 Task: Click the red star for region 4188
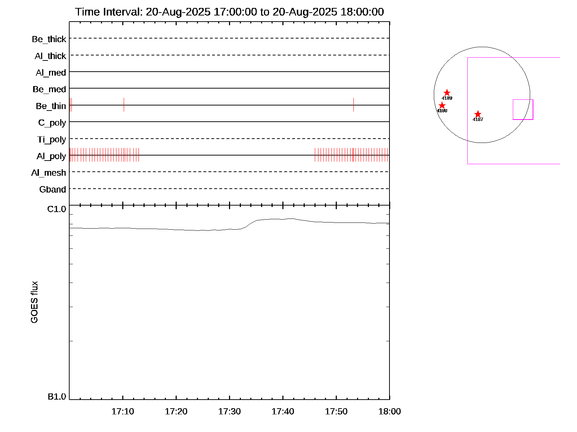[x=442, y=105]
